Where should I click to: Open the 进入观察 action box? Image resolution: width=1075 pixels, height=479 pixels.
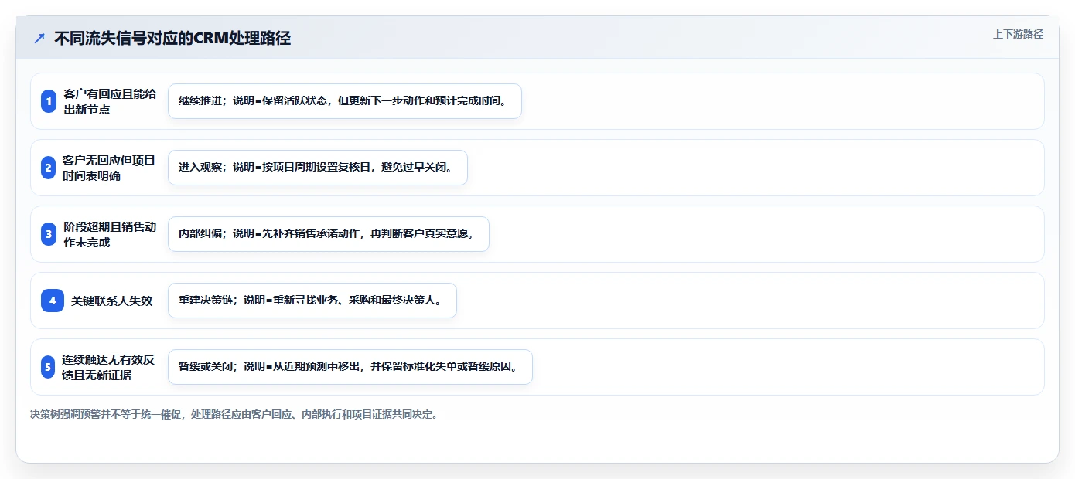pos(318,168)
